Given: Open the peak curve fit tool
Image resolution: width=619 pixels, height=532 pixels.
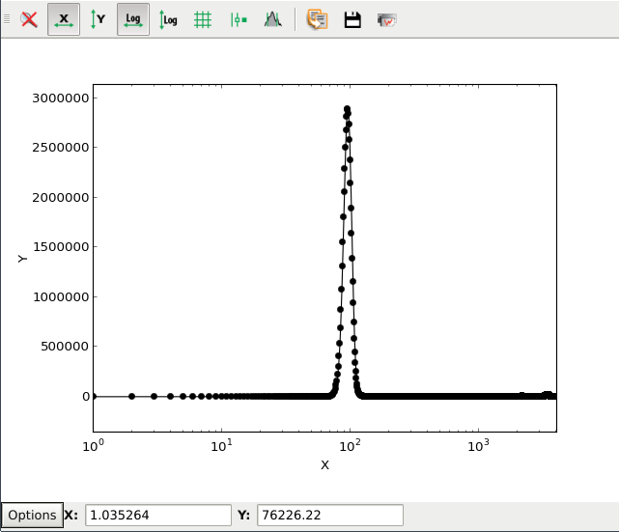Looking at the screenshot, I should tap(272, 19).
